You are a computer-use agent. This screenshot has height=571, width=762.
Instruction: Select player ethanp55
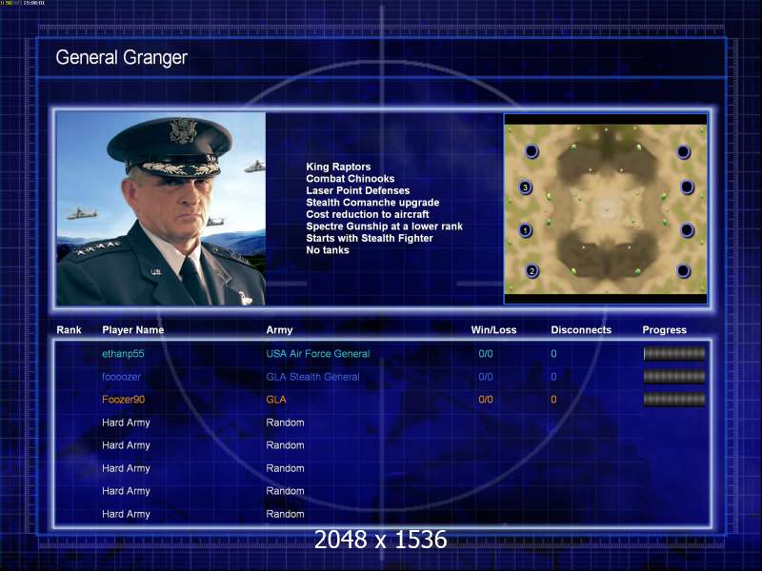123,354
